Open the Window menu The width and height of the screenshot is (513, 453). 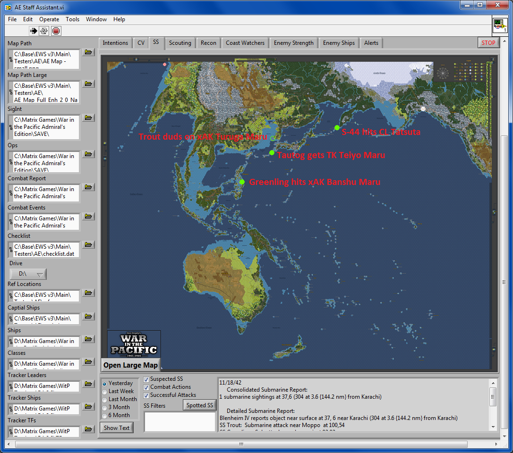96,19
